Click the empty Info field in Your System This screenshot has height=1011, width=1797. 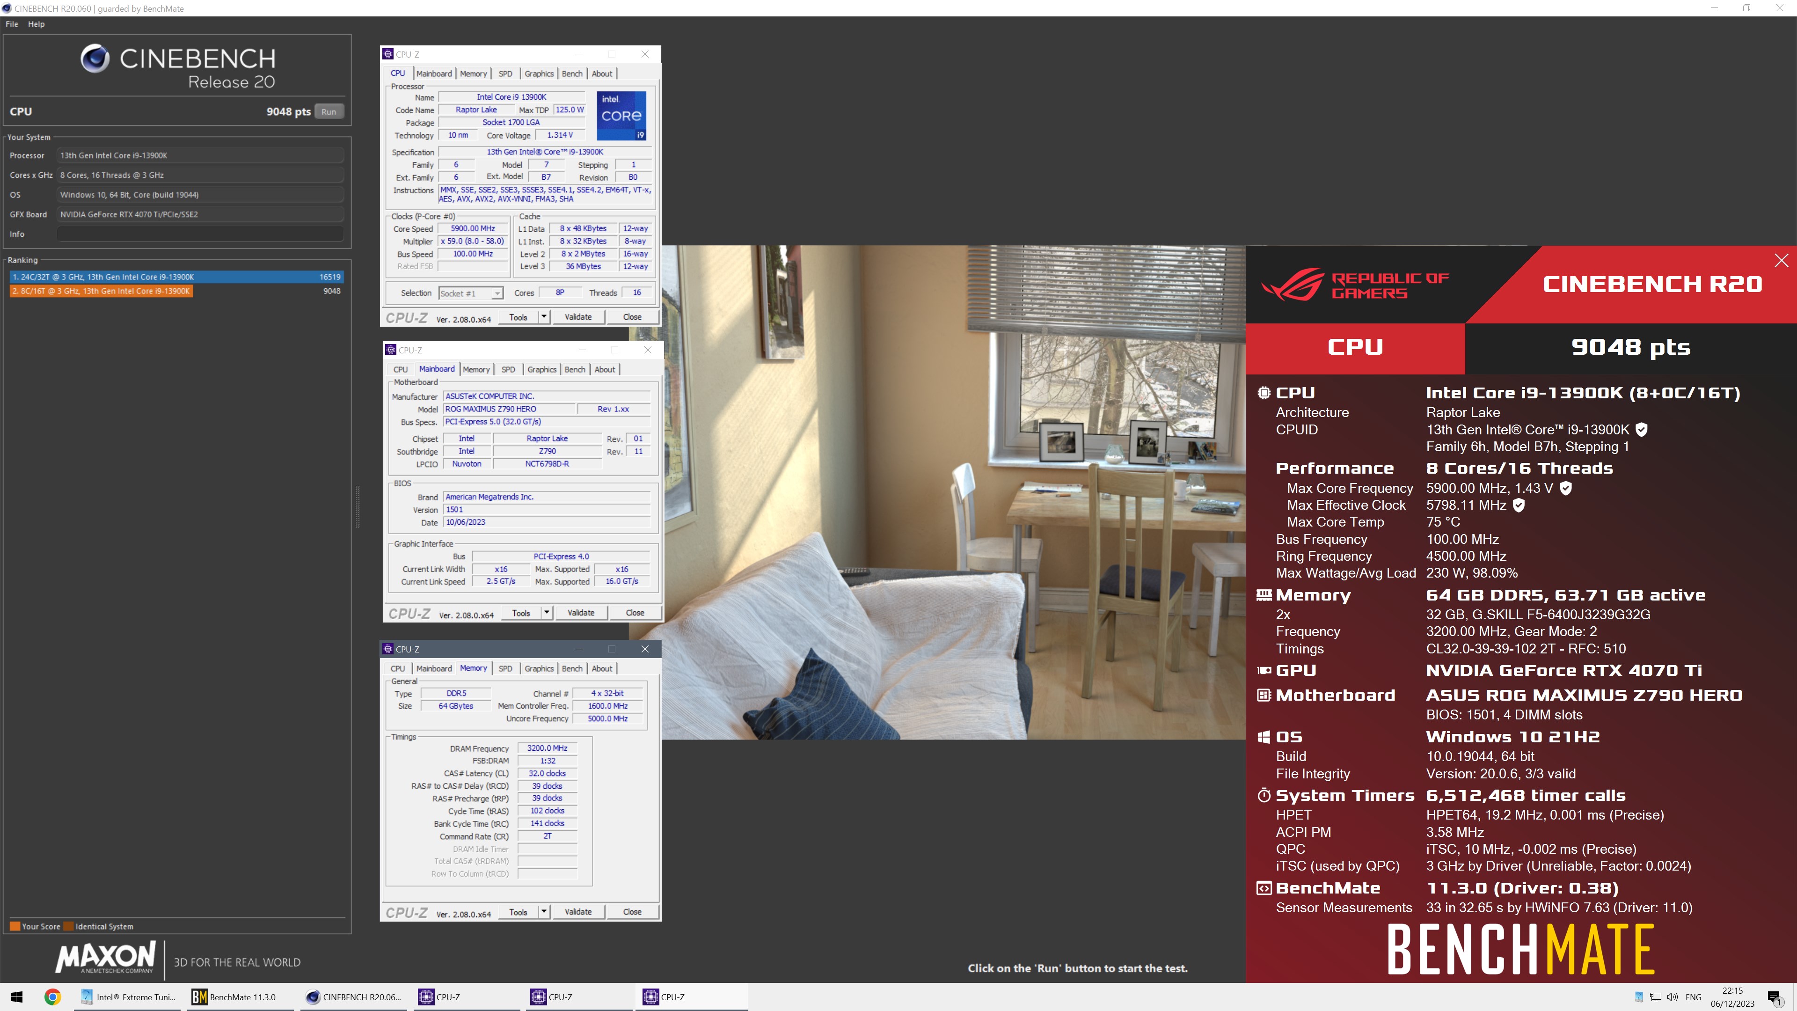click(x=200, y=234)
